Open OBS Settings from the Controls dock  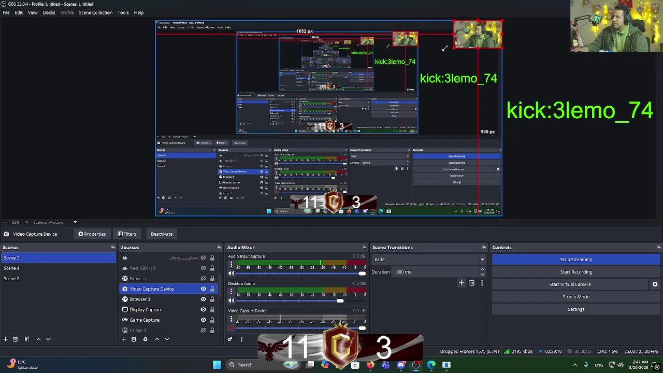coord(576,309)
